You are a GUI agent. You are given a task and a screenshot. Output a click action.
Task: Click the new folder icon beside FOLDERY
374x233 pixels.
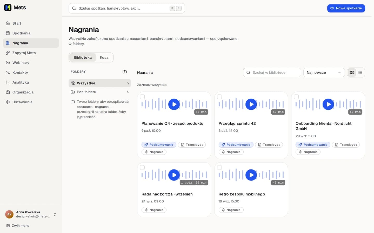(x=125, y=72)
